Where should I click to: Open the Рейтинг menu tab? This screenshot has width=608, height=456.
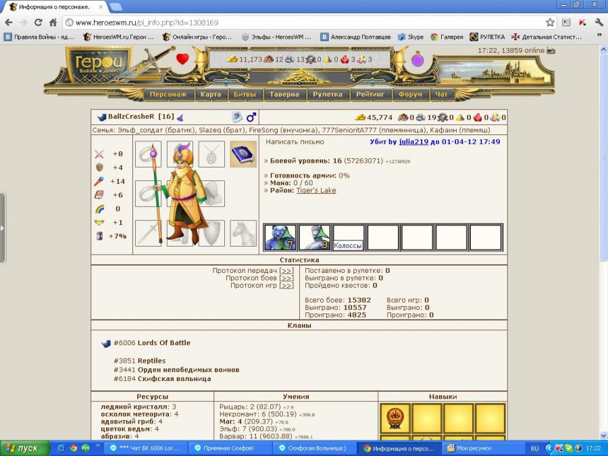370,94
